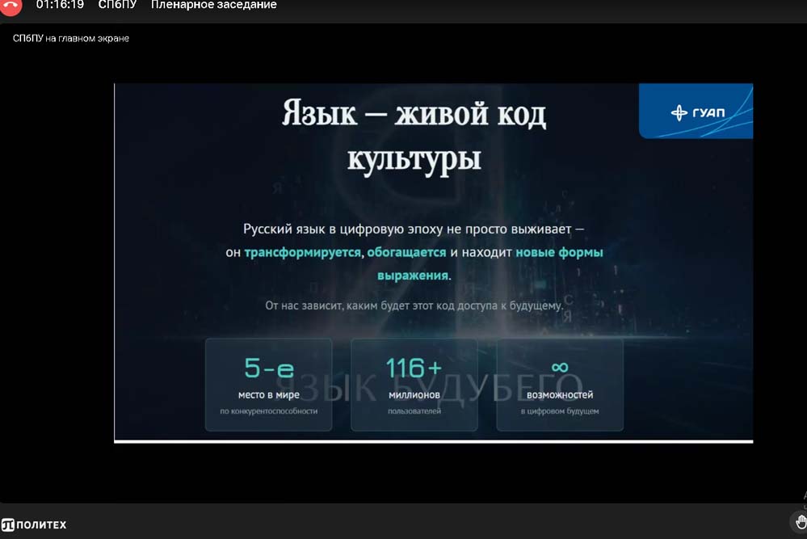Click the slide heading "Язык — живой код культуры"

pos(414,134)
